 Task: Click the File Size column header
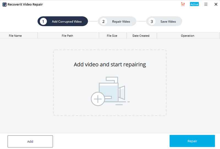pyautogui.click(x=113, y=36)
